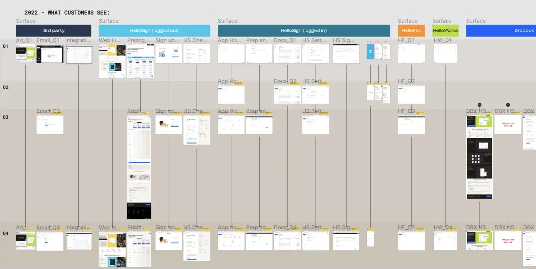Click the Q4 row label
This screenshot has height=269, width=536.
[x=5, y=234]
